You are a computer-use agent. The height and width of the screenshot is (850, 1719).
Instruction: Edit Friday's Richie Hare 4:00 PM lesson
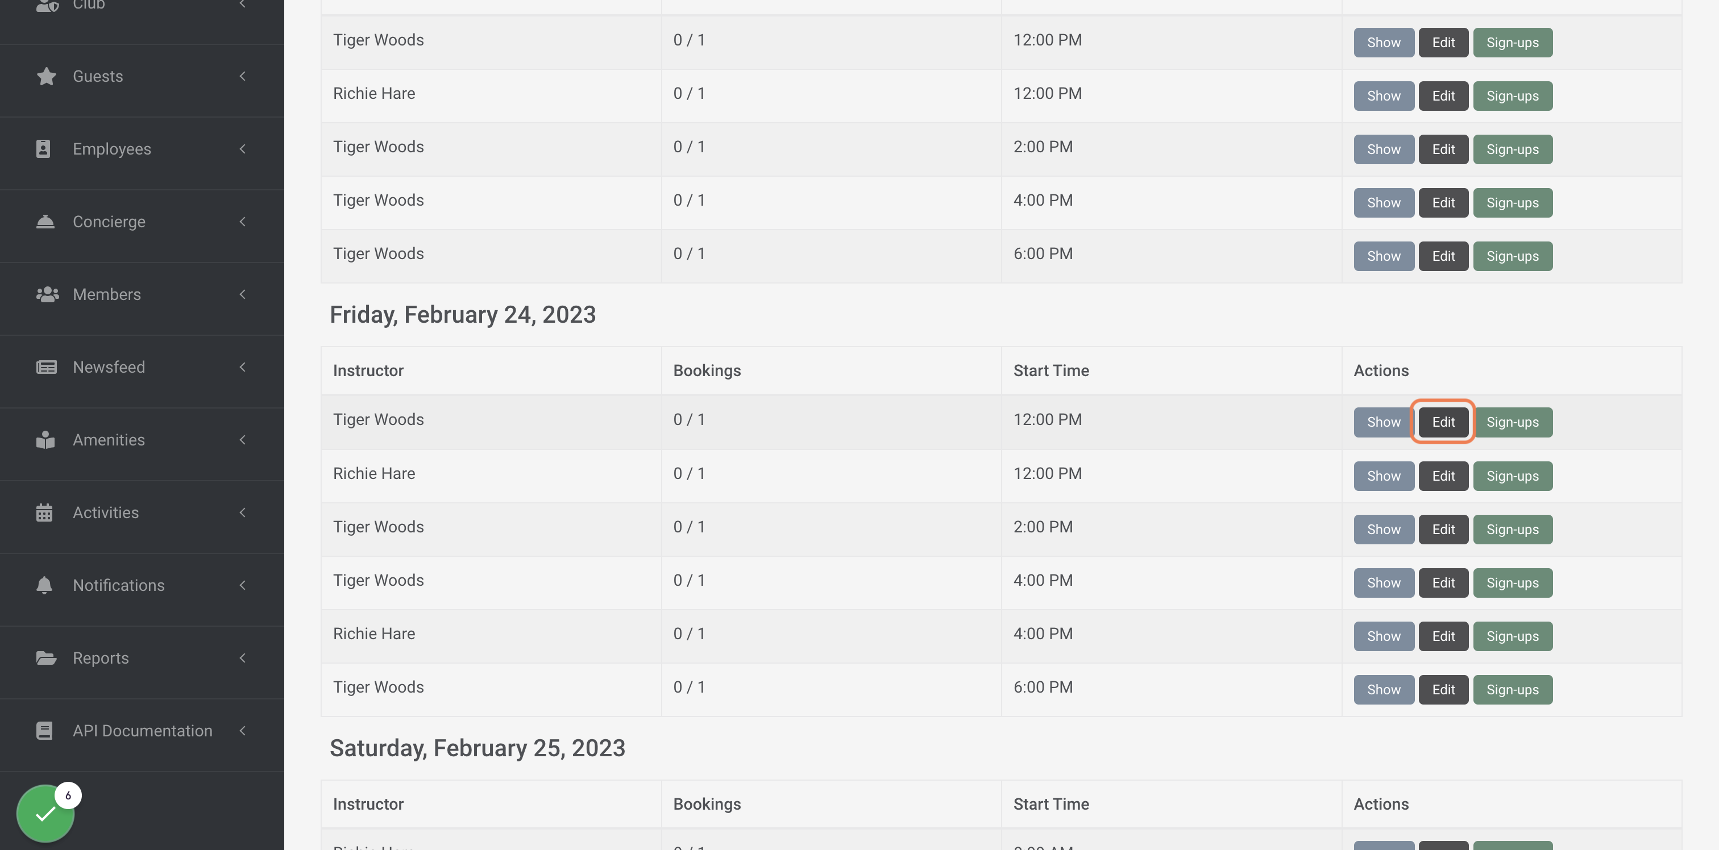click(1443, 636)
